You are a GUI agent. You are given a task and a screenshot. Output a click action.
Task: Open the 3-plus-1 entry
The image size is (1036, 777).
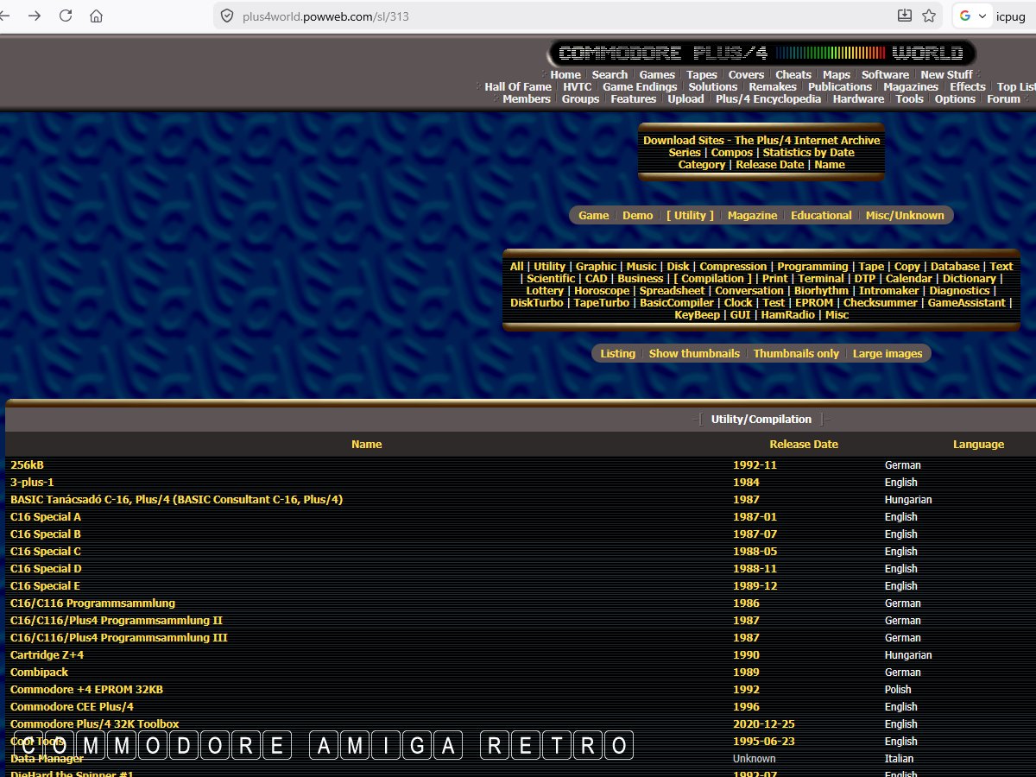[32, 483]
